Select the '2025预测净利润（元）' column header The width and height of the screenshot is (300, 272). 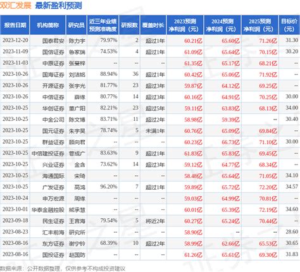[259, 25]
